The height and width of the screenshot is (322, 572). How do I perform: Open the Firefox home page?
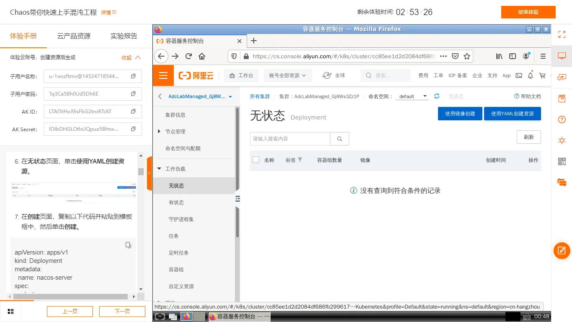(202, 56)
